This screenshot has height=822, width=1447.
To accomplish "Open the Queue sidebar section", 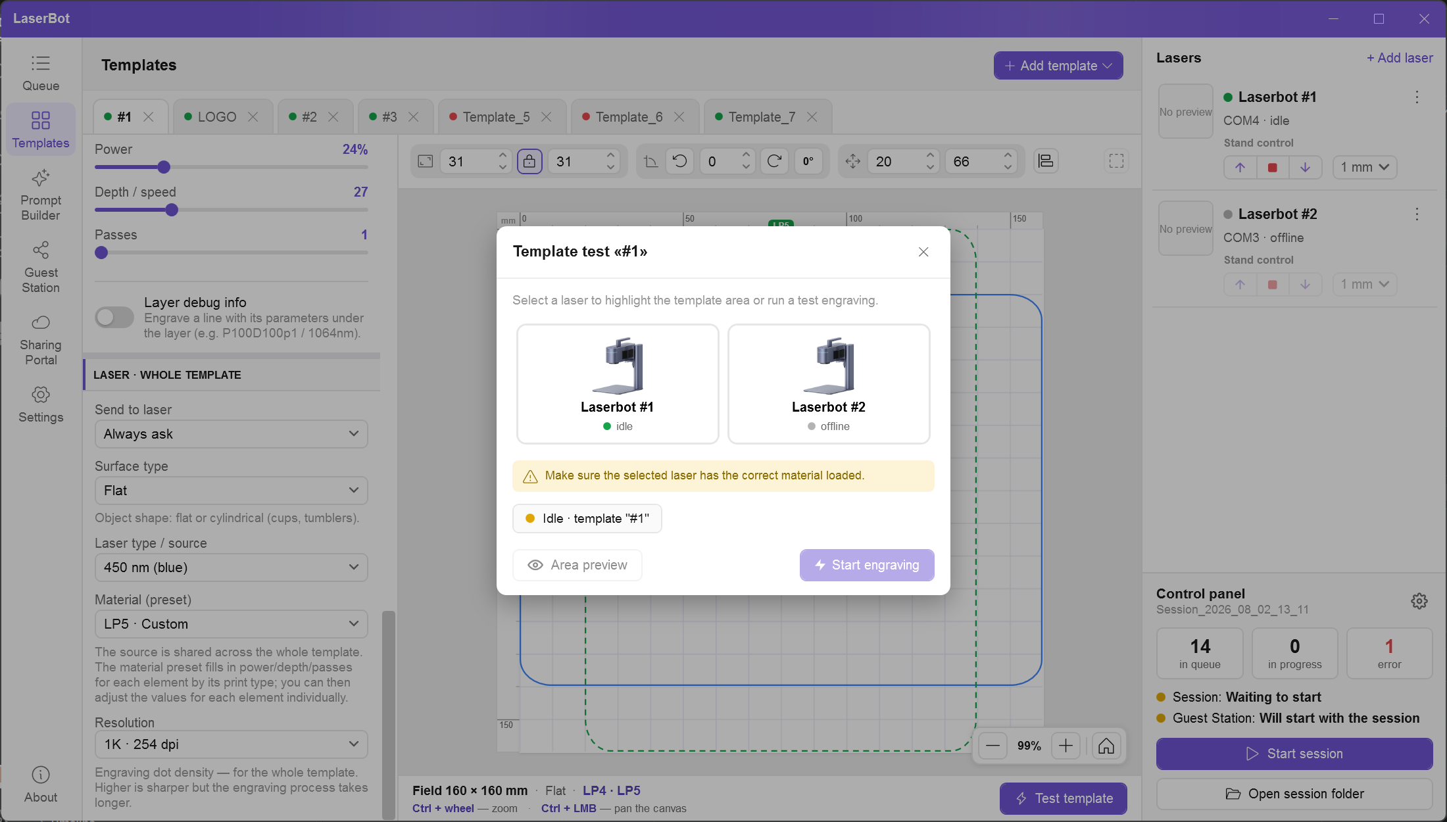I will click(x=41, y=73).
